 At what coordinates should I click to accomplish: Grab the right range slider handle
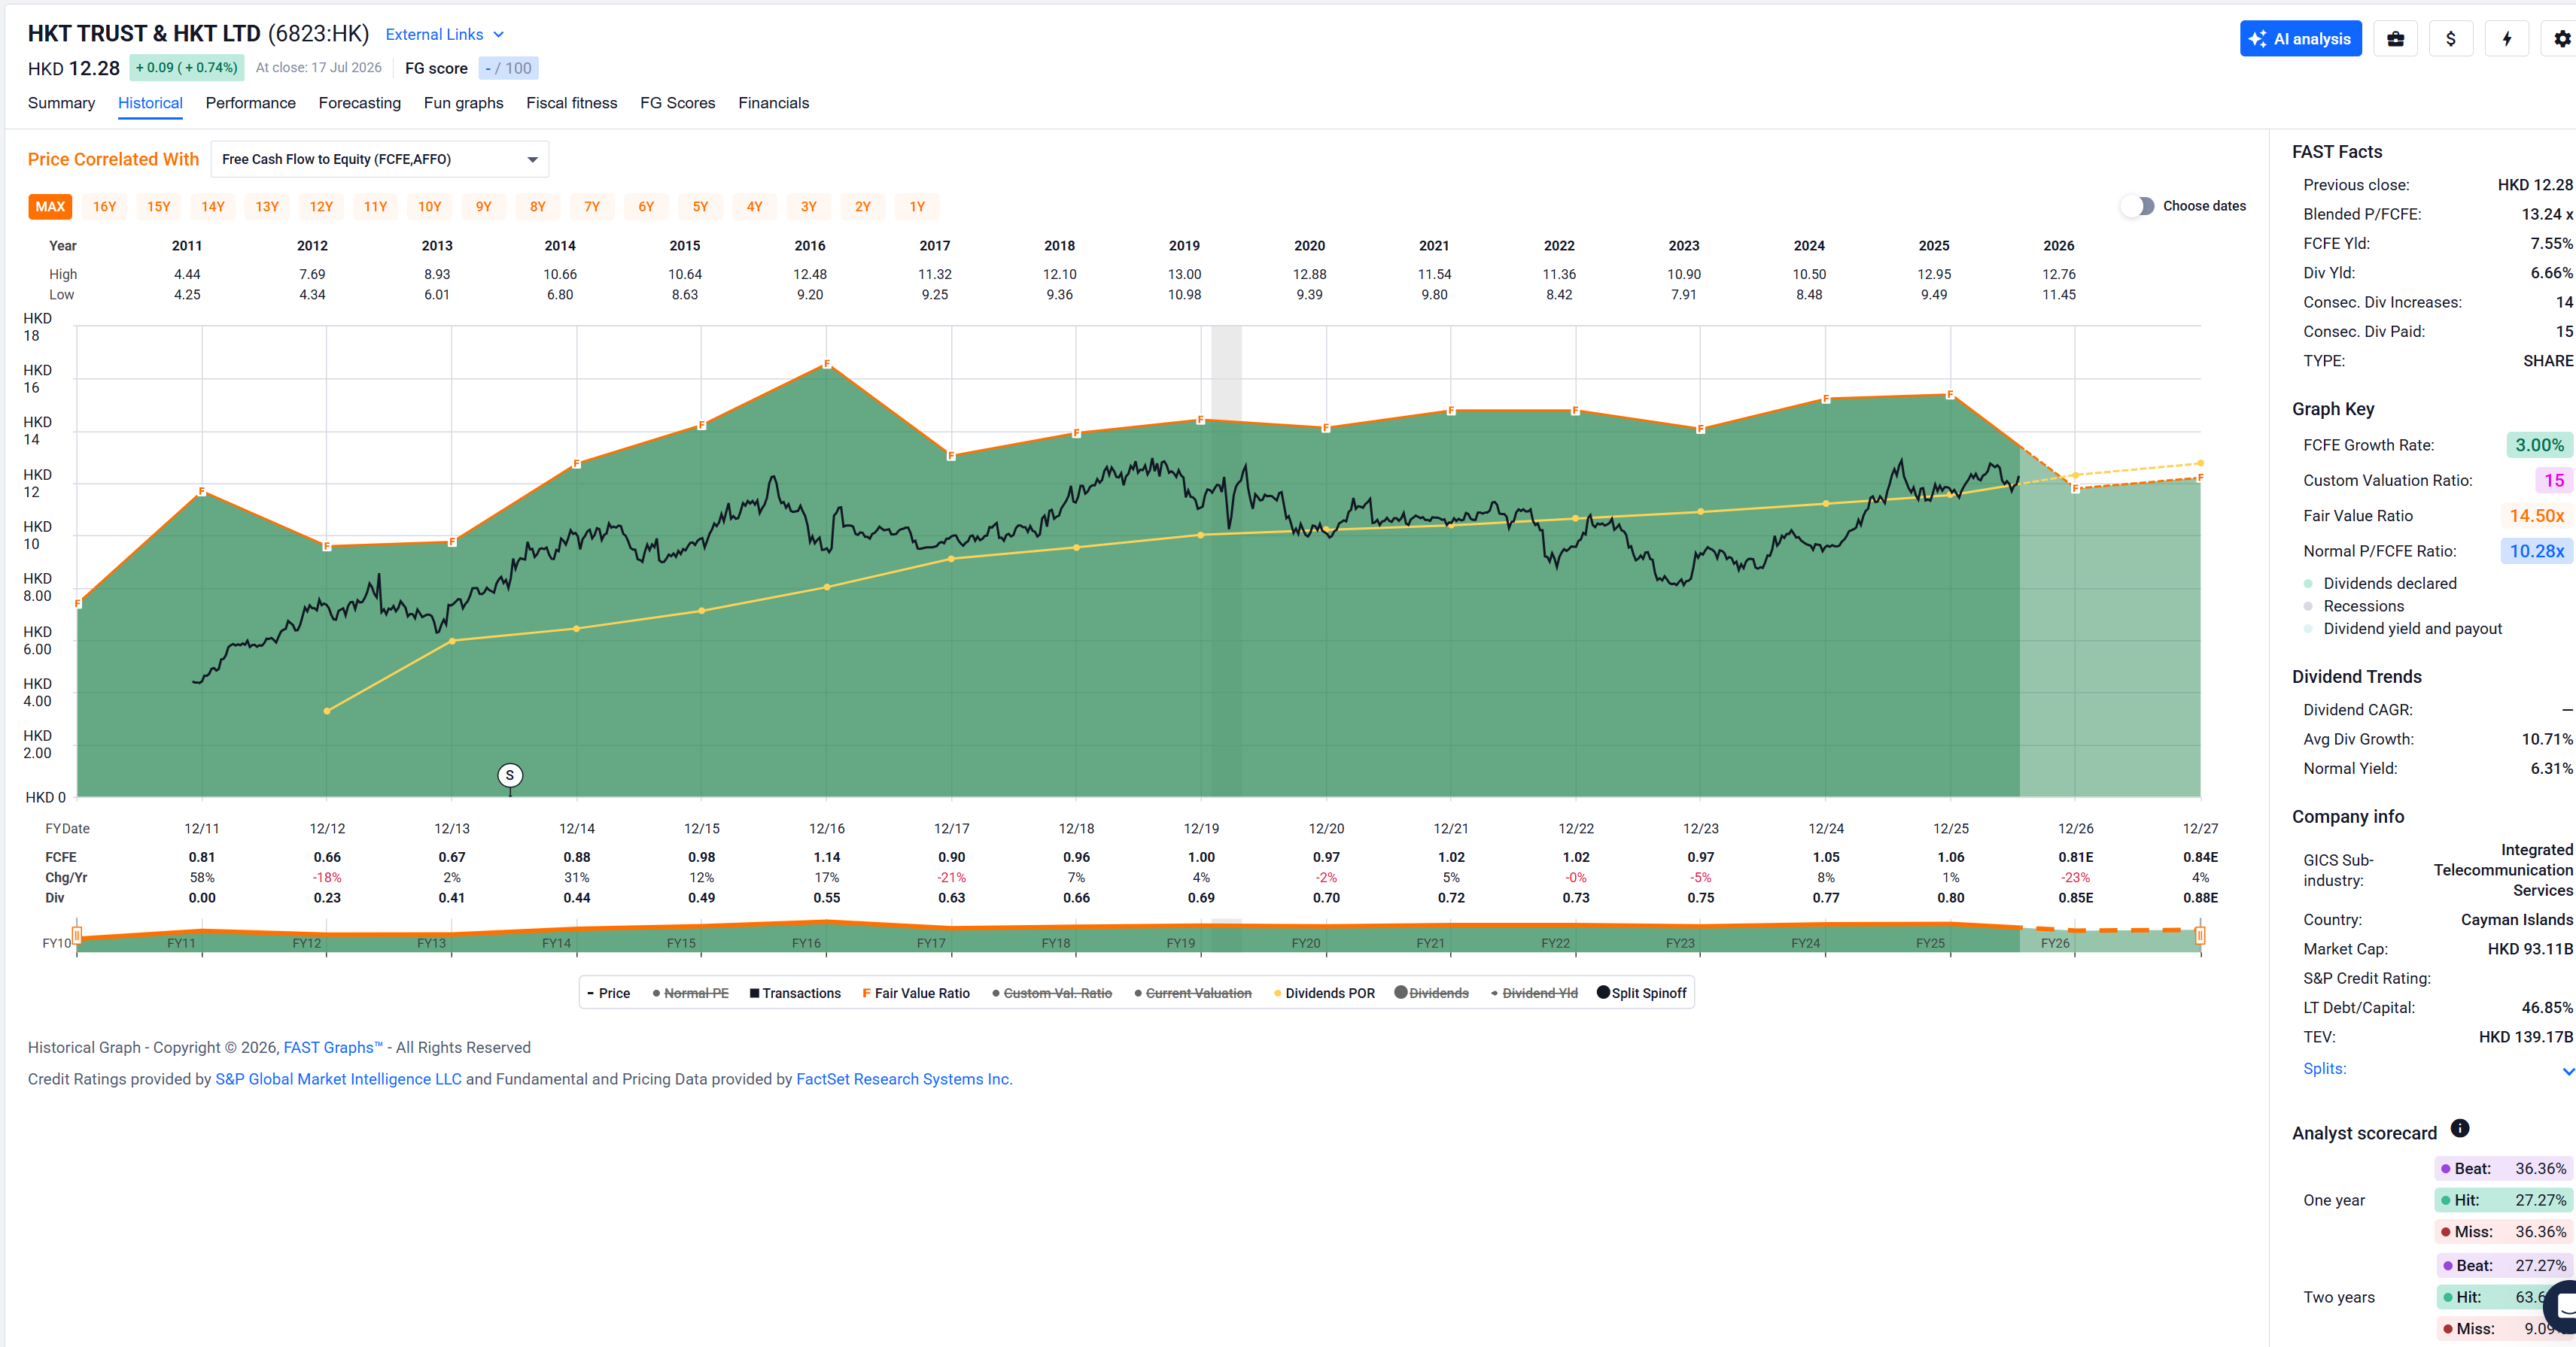[x=2200, y=936]
